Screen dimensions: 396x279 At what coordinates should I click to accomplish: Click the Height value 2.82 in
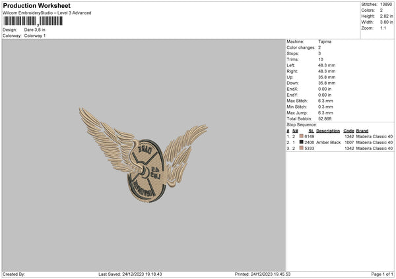[x=386, y=16]
